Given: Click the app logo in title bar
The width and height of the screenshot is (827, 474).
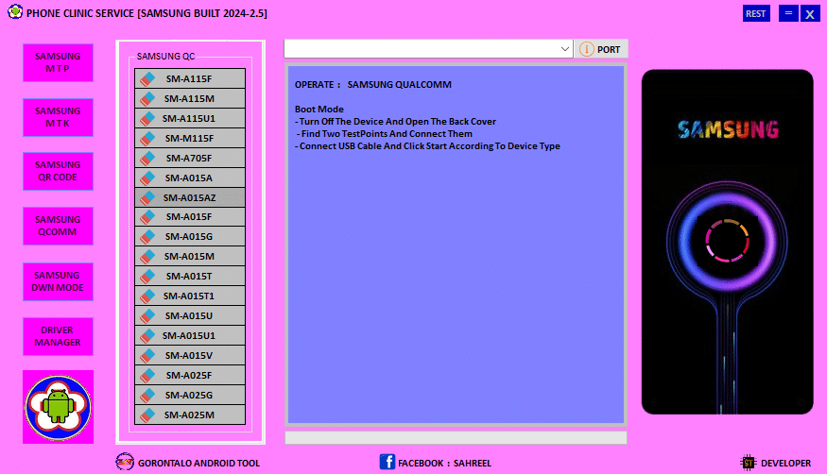Looking at the screenshot, I should pyautogui.click(x=13, y=13).
